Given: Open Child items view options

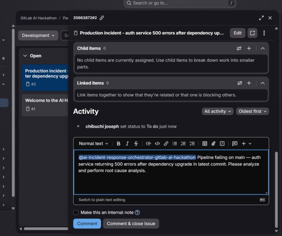Looking at the screenshot, I should click(x=239, y=48).
